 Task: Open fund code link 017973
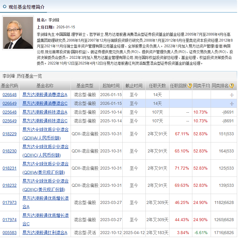point(10,202)
